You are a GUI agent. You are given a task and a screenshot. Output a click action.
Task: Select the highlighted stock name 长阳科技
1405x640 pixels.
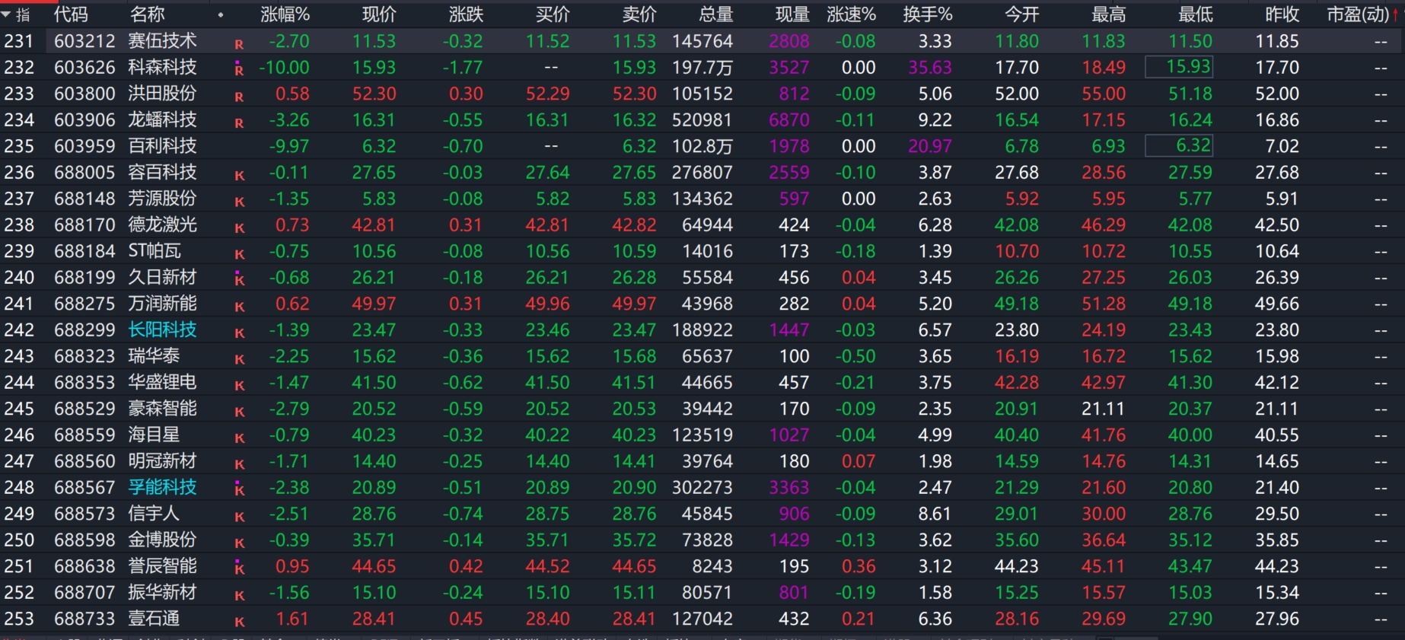click(162, 330)
